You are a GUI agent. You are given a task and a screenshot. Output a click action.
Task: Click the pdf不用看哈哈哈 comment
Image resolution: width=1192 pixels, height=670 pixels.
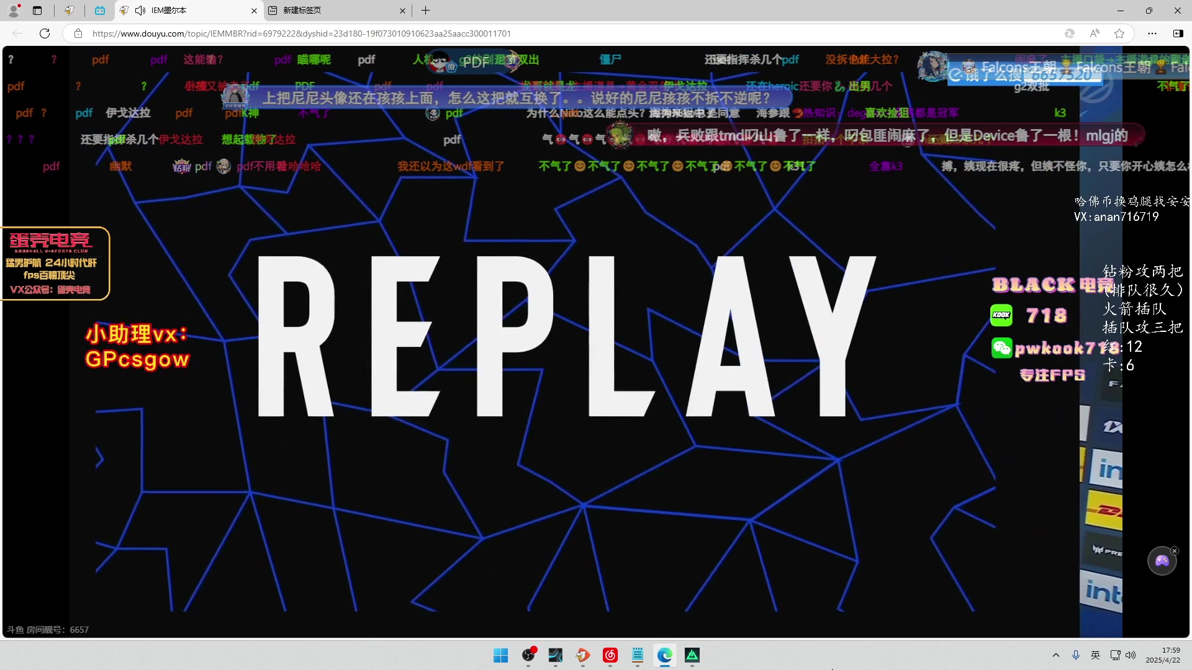279,166
